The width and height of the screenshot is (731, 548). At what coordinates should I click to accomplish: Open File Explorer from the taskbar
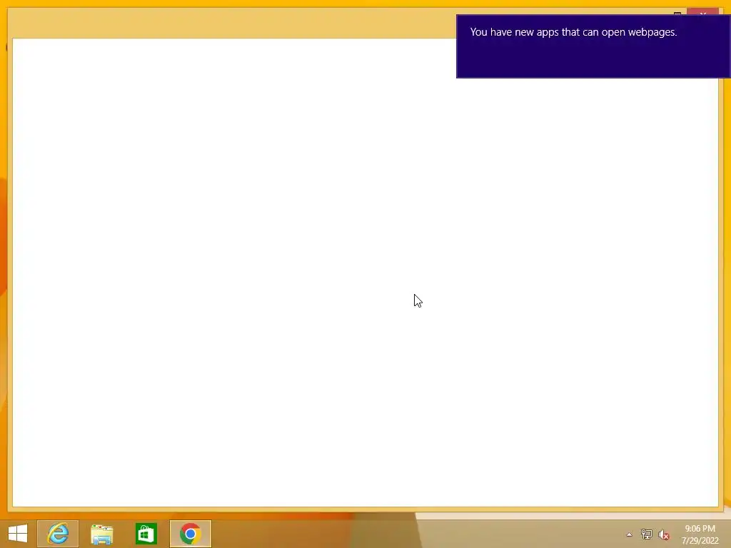click(101, 534)
